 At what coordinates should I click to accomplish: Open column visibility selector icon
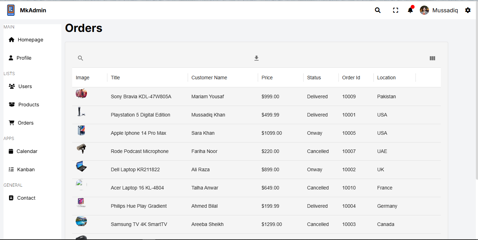[x=432, y=58]
